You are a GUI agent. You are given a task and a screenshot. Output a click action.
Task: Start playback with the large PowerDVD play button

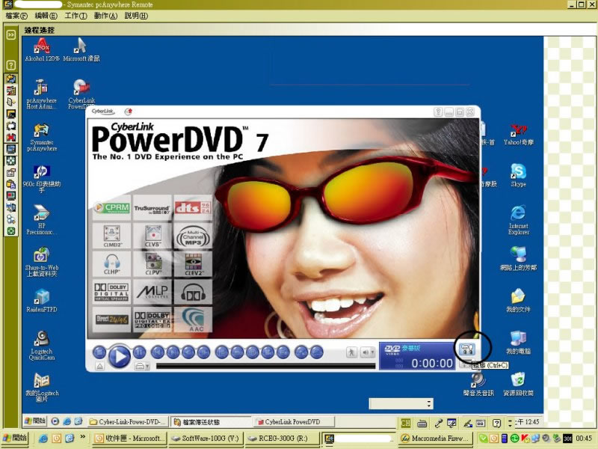[x=119, y=356]
